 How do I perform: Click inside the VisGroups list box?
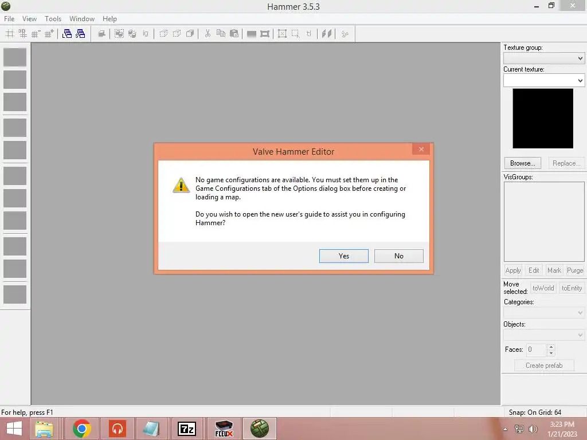(543, 222)
